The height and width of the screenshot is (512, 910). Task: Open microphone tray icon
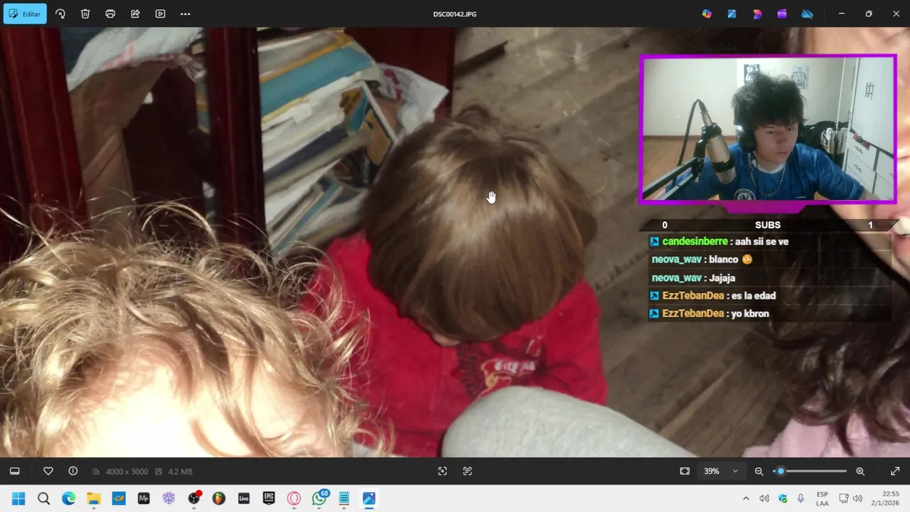[801, 498]
